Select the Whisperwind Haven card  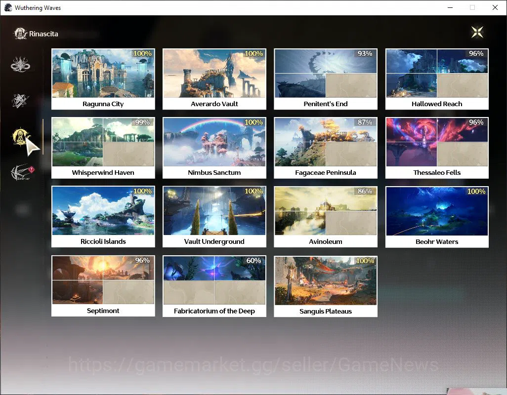[x=103, y=148]
